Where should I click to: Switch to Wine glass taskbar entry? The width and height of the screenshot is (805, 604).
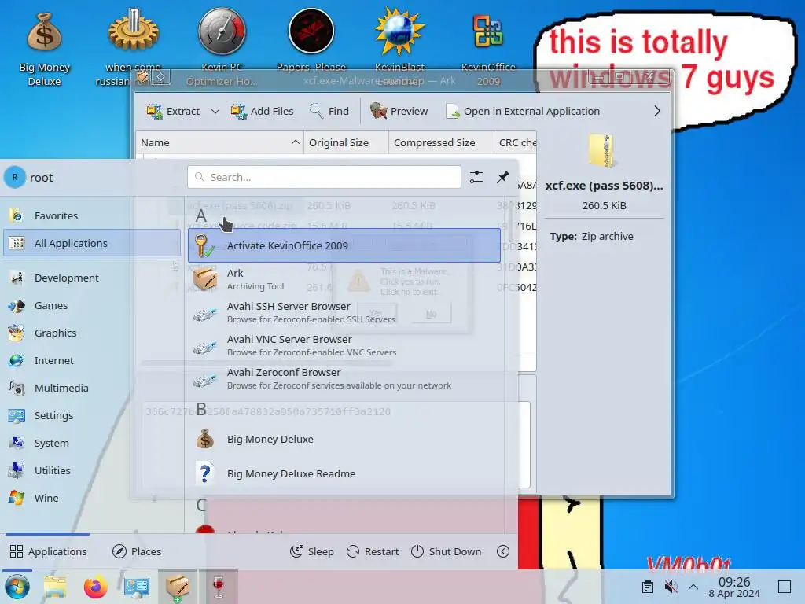pyautogui.click(x=219, y=587)
